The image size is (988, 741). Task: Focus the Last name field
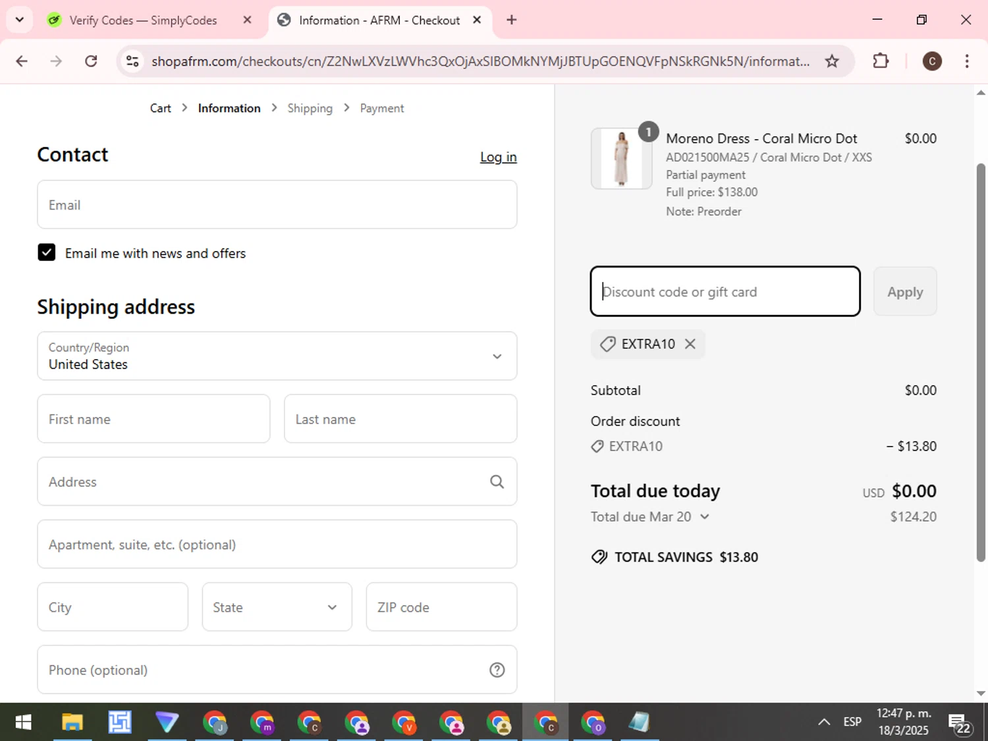[400, 419]
